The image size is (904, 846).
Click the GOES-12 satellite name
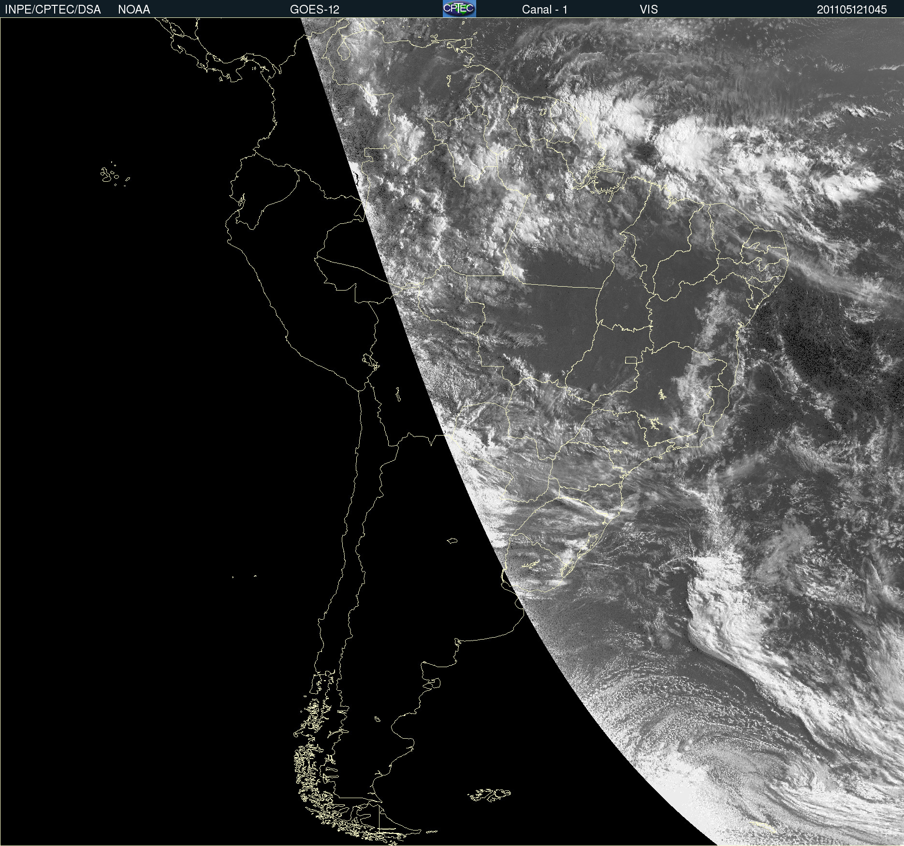tap(315, 10)
